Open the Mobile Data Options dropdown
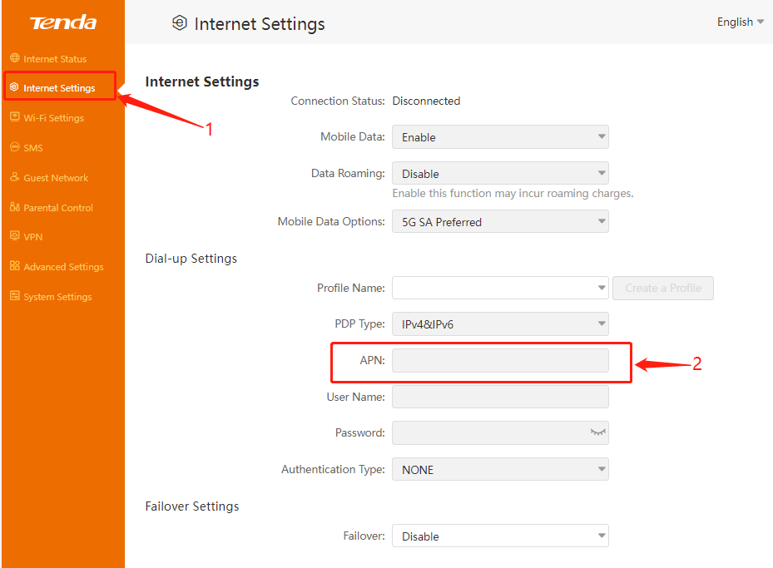773x568 pixels. [x=500, y=222]
